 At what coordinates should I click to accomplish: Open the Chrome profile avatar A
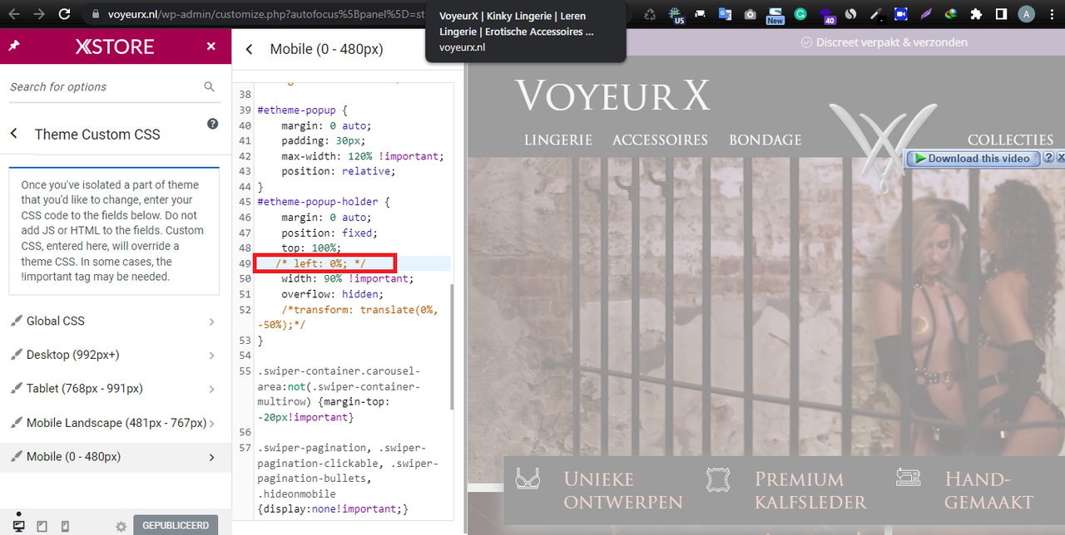pos(1027,14)
